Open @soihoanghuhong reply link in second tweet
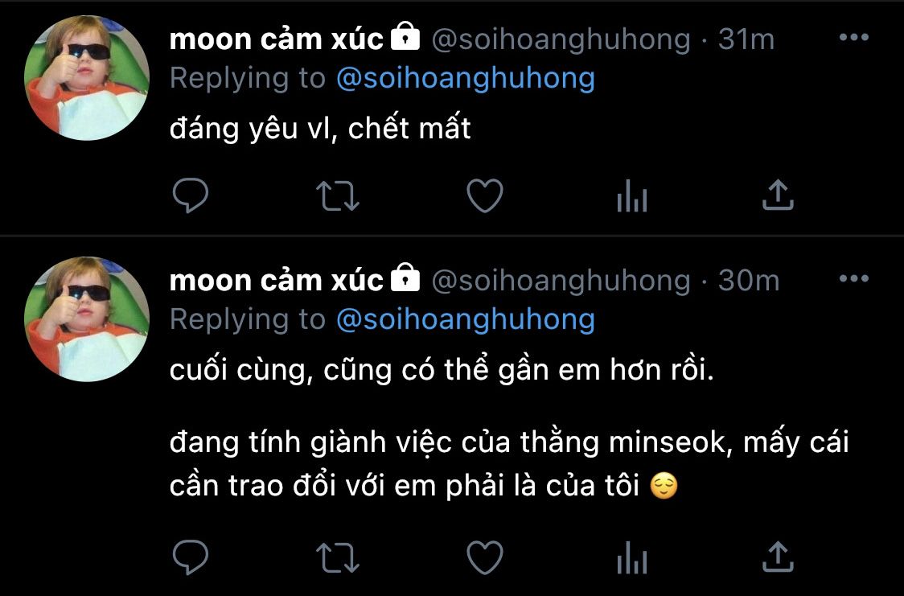Screen dimensions: 904x596 [x=465, y=320]
